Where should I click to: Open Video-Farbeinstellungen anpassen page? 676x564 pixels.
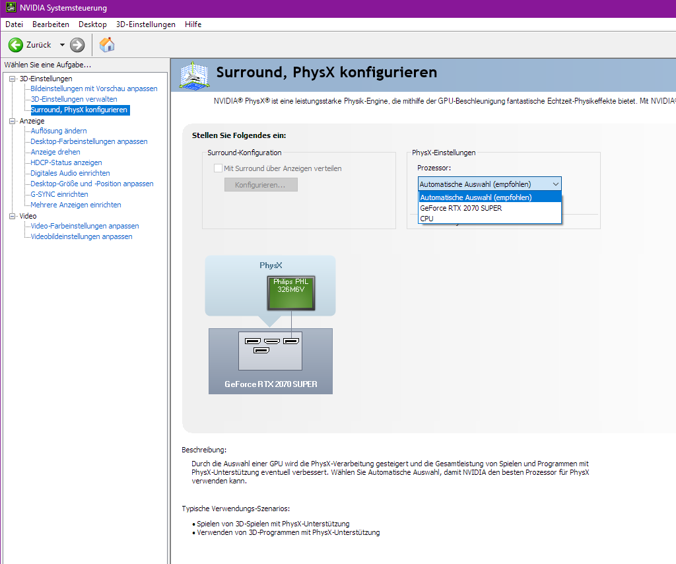[84, 226]
